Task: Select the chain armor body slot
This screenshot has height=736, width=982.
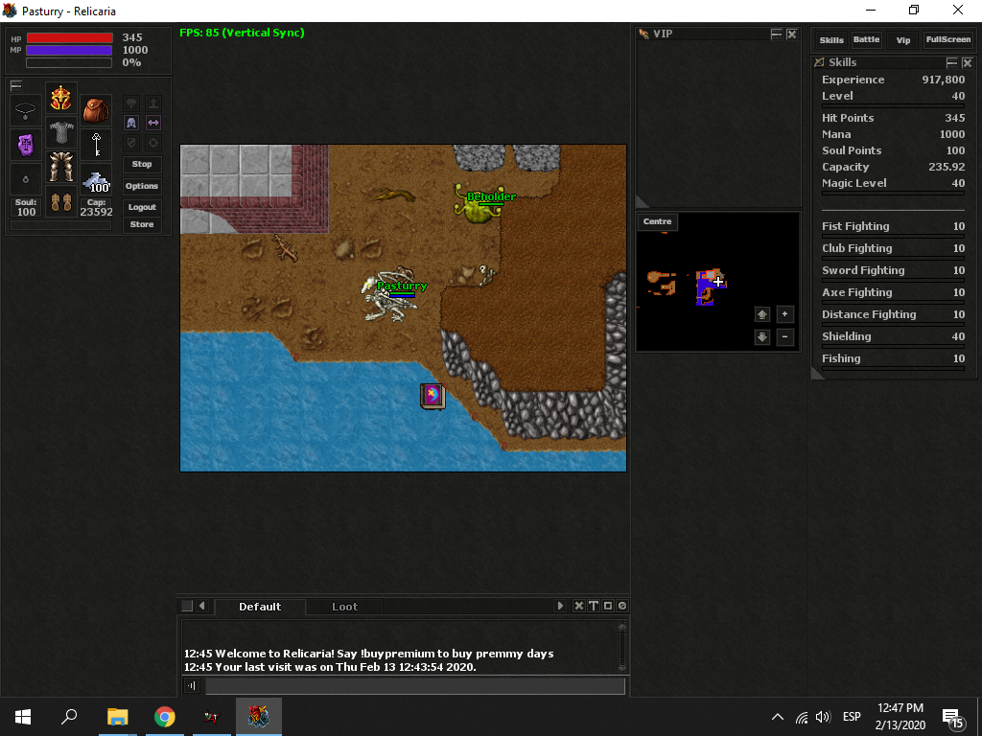Action: point(60,132)
